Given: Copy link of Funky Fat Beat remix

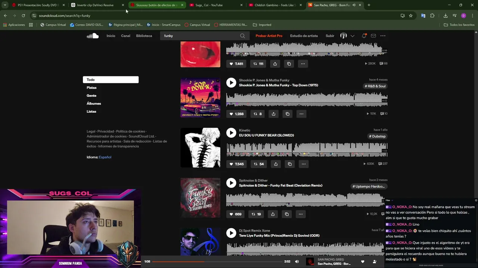Looking at the screenshot, I should point(287,214).
